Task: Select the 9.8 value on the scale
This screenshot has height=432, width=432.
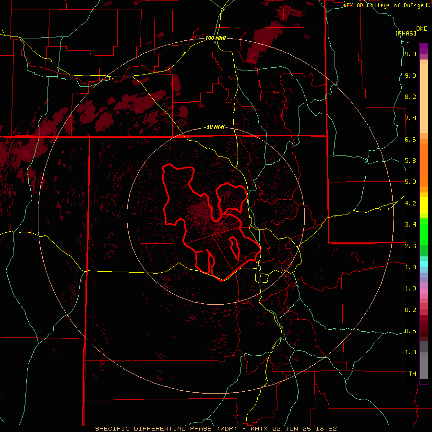Action: pos(410,54)
